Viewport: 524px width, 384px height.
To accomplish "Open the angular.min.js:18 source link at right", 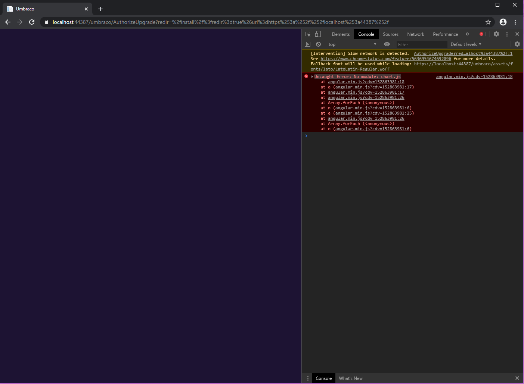I will click(x=474, y=77).
